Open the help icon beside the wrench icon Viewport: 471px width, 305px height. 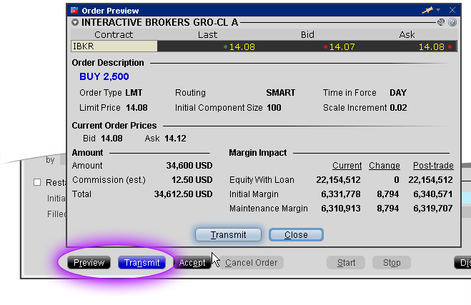click(452, 22)
